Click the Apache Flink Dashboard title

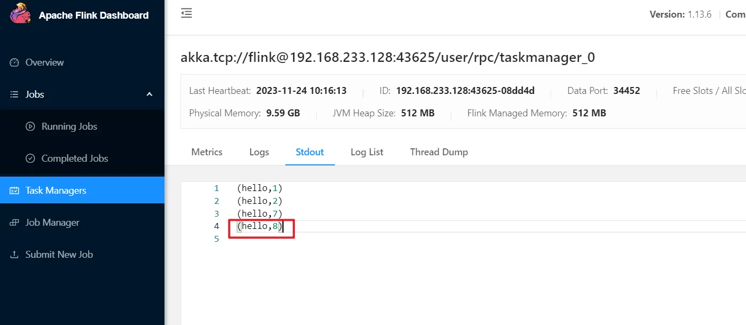pyautogui.click(x=93, y=15)
